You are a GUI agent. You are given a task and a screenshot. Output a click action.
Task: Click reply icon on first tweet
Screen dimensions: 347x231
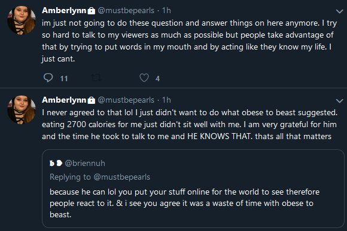tap(48, 78)
